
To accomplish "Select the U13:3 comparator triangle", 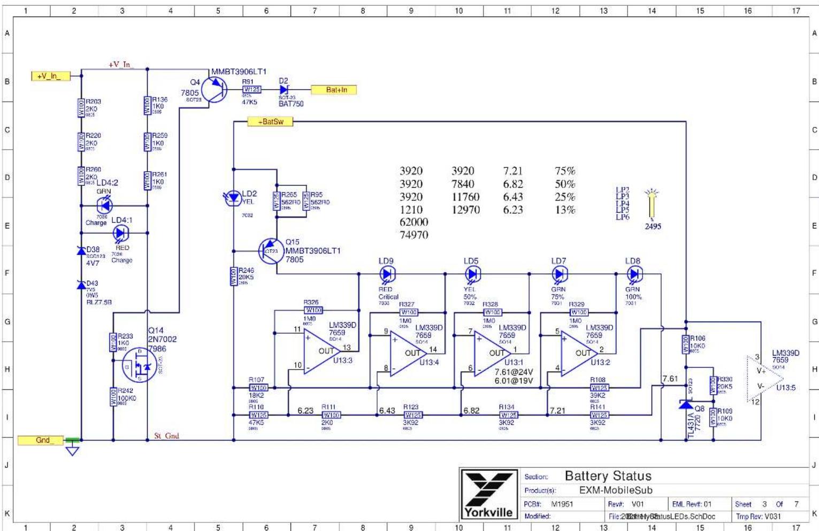I will click(323, 352).
